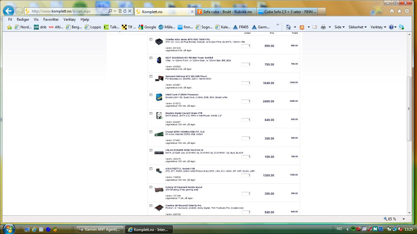The image size is (417, 234).
Task: Click the Intel Core i7 box thumbnail
Action: tap(159, 97)
